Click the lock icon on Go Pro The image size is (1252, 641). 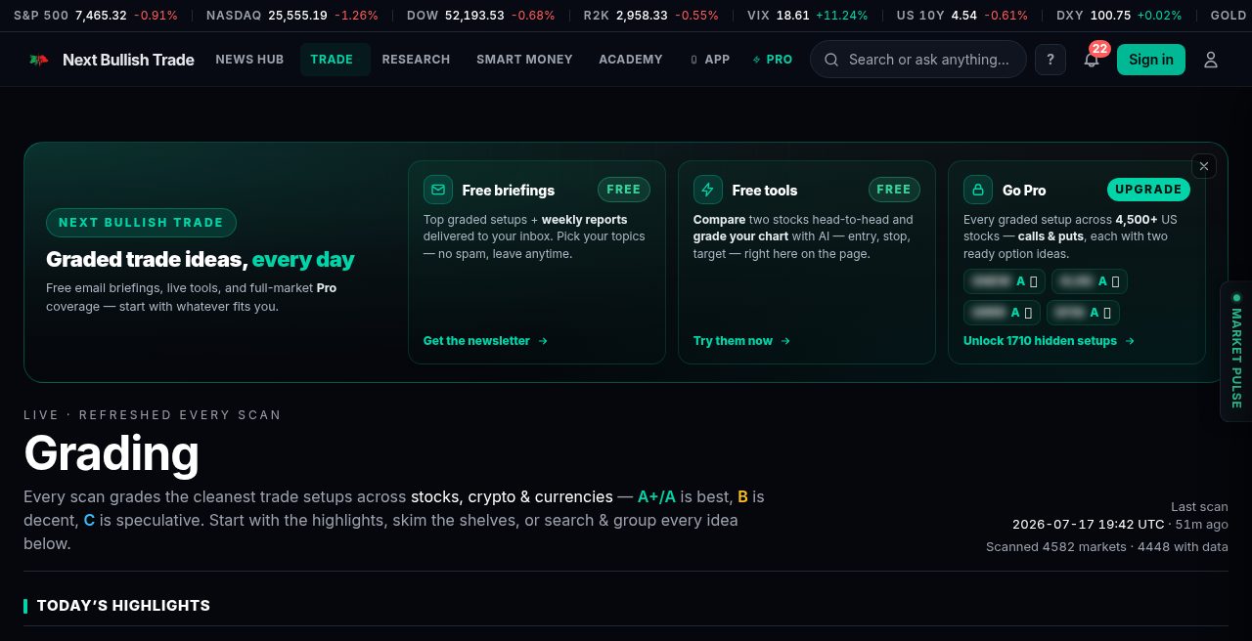(x=978, y=190)
